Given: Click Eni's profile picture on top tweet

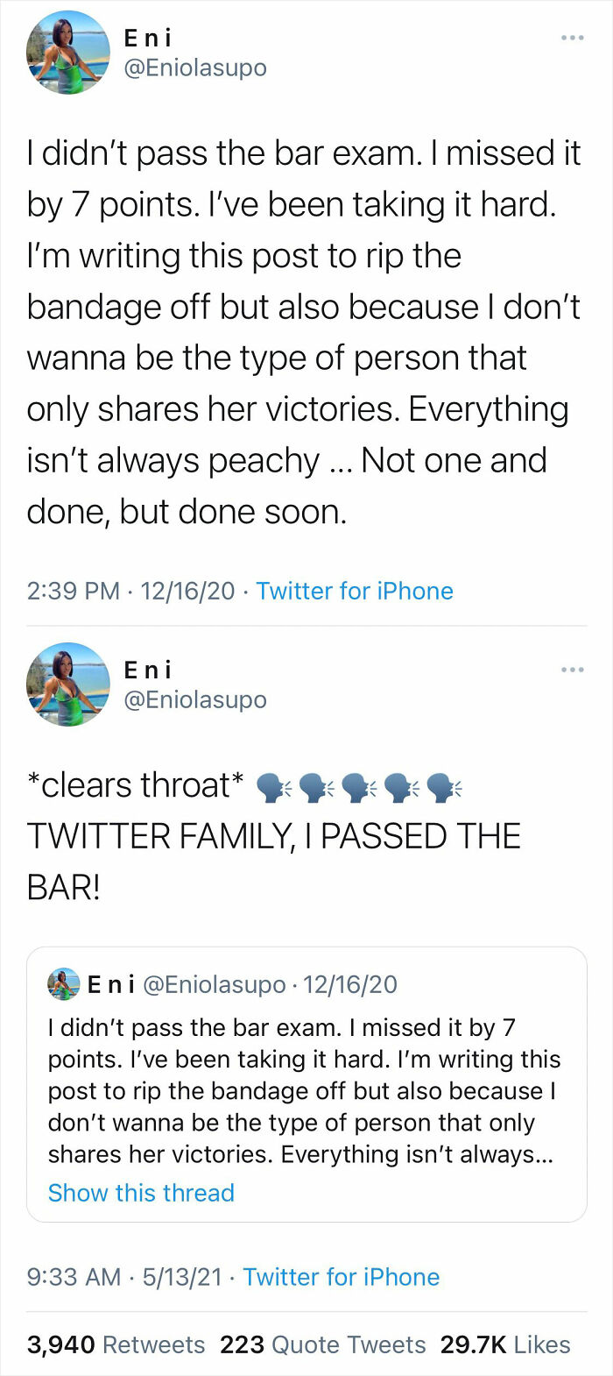Looking at the screenshot, I should [x=67, y=52].
